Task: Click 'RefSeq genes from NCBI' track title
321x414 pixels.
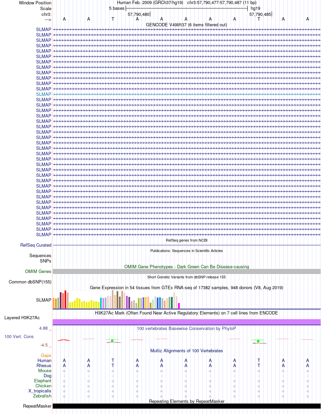Action: click(187, 240)
